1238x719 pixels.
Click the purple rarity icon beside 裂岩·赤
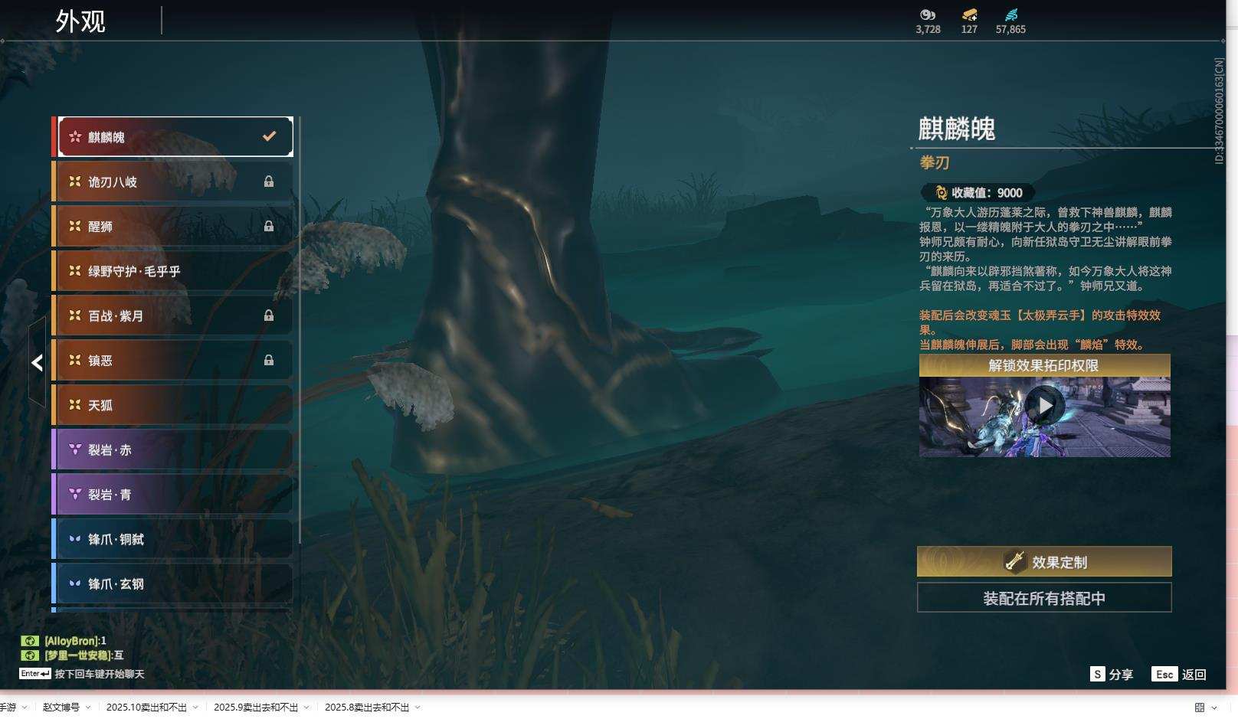[75, 449]
